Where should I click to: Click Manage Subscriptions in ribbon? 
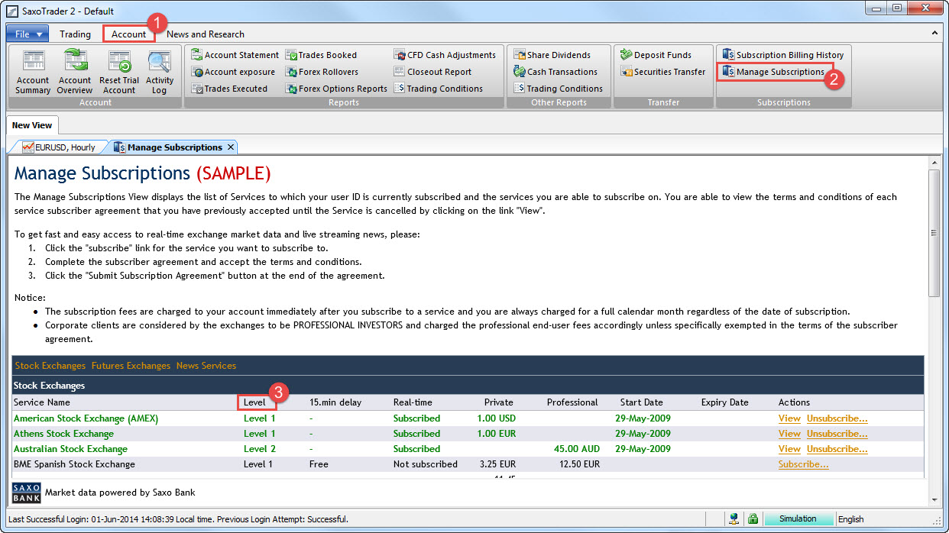point(773,72)
